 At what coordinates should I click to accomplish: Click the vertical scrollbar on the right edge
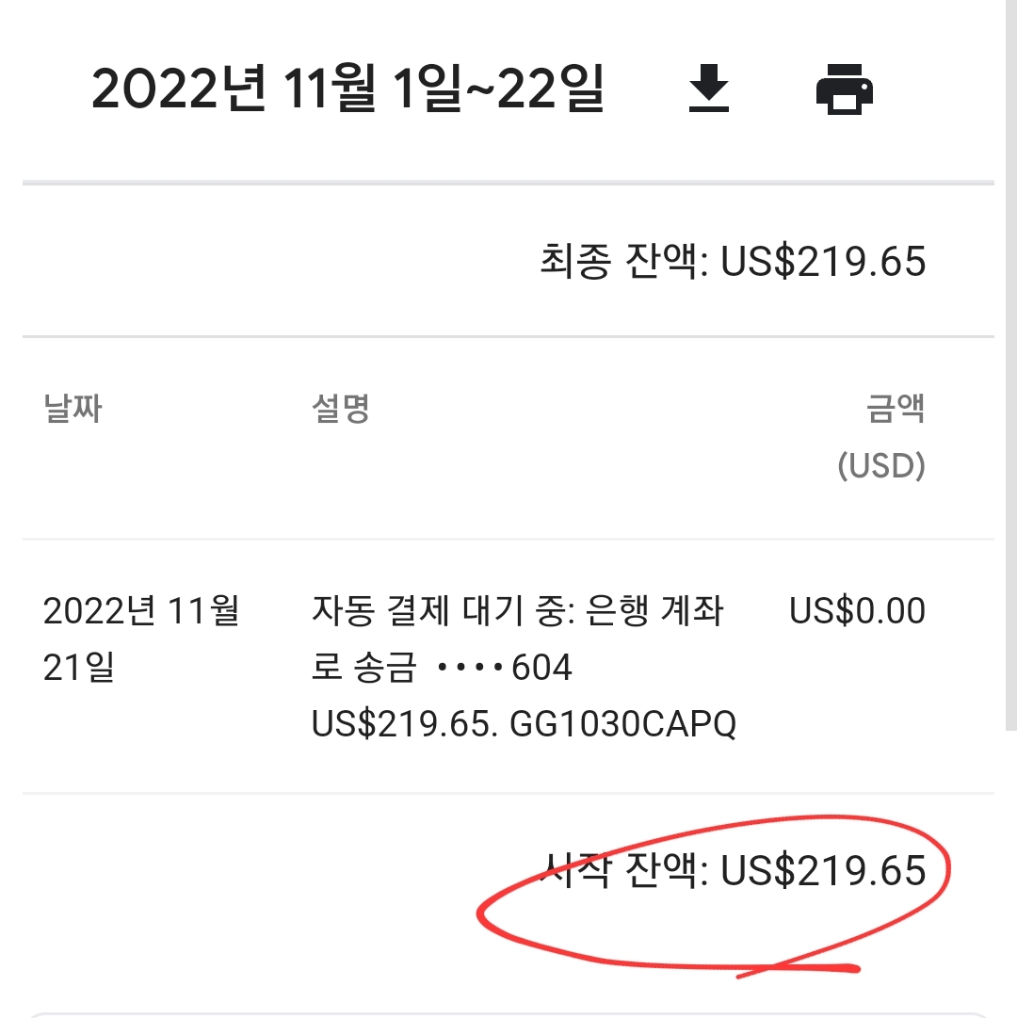point(1011,364)
